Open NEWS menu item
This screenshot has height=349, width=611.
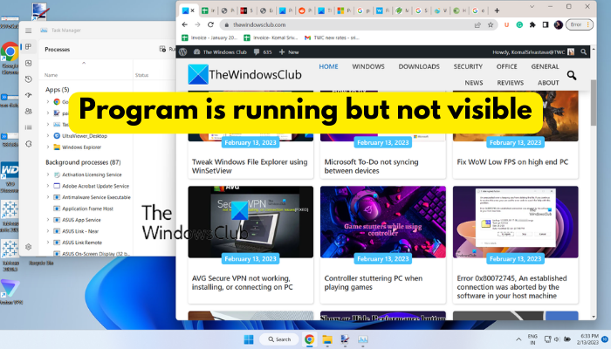(473, 83)
